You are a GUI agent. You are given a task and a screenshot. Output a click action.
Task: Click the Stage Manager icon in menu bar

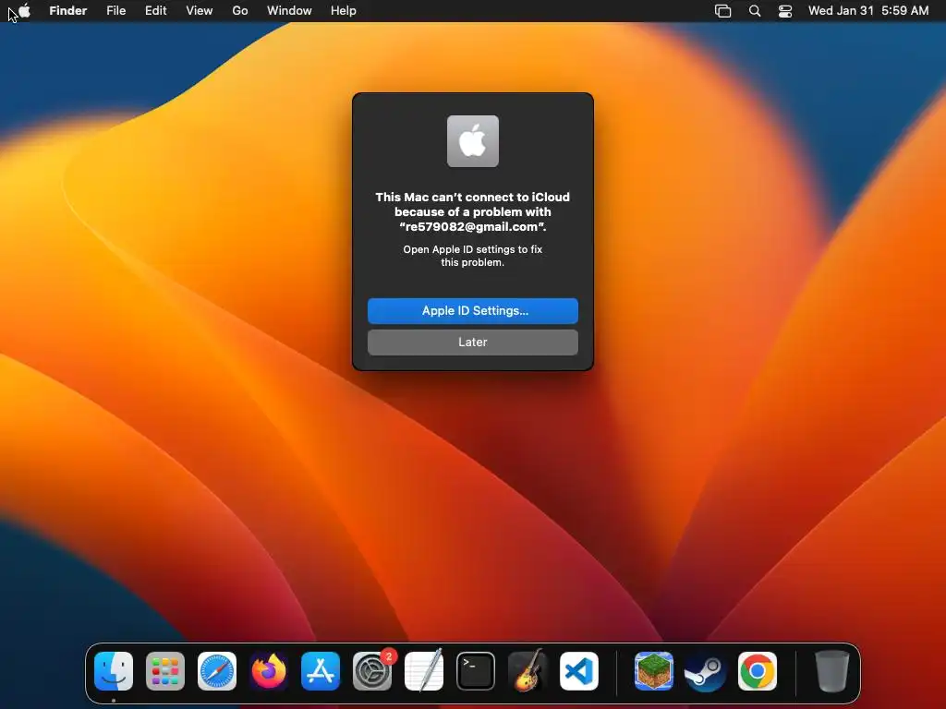point(722,11)
